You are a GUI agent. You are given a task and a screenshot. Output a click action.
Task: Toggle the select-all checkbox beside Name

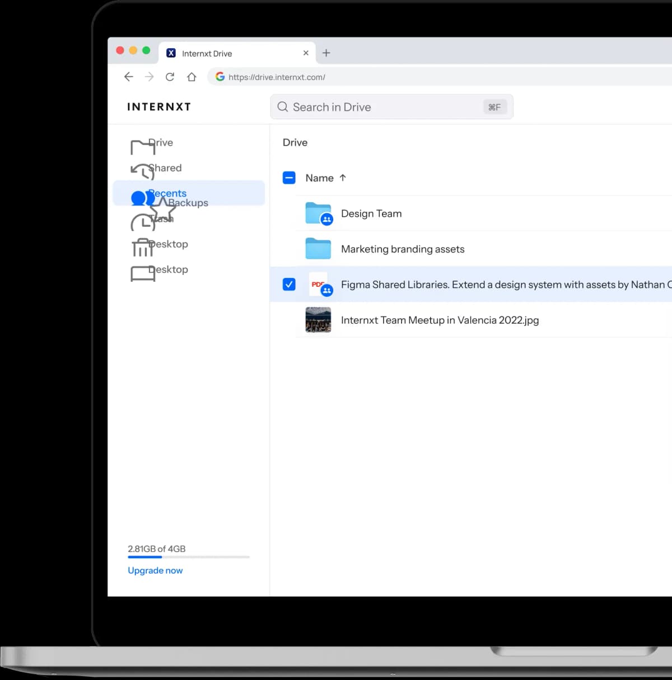(289, 178)
